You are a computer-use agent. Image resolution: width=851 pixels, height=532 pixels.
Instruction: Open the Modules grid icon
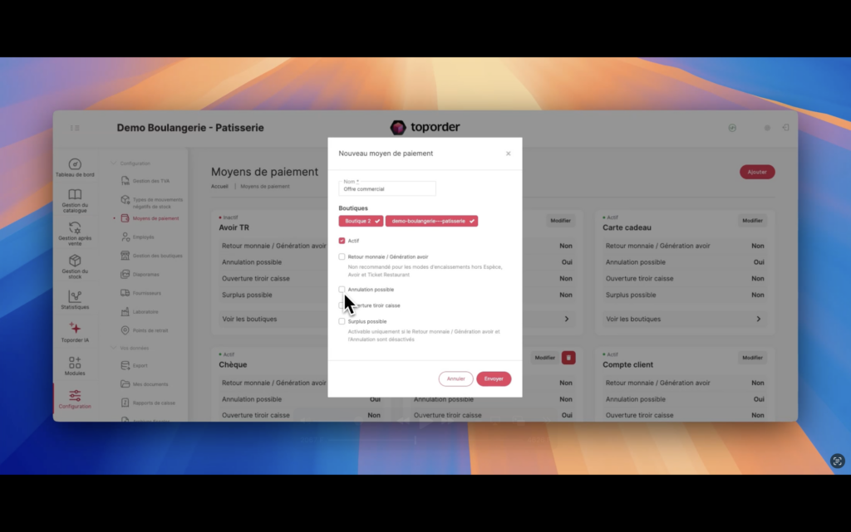(75, 363)
